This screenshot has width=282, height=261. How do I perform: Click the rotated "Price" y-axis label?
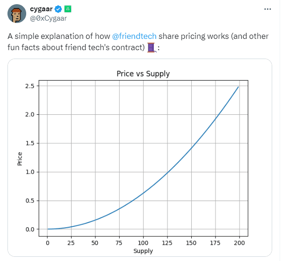[20, 158]
